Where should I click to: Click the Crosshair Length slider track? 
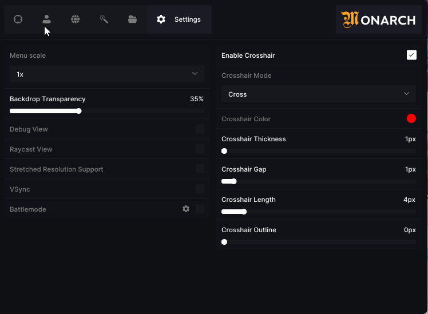point(319,212)
